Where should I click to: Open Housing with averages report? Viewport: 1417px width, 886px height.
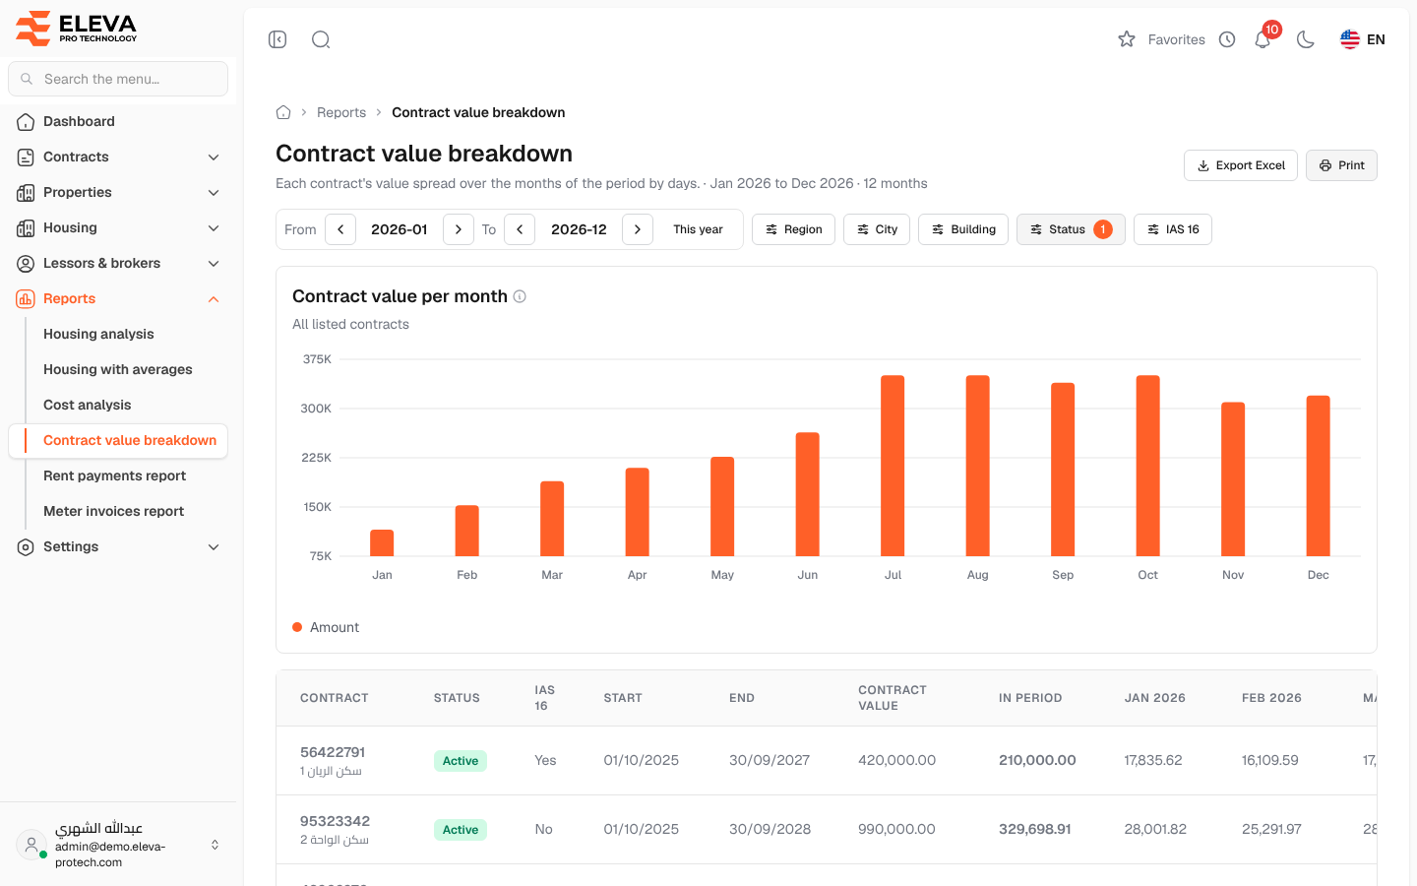tap(118, 369)
